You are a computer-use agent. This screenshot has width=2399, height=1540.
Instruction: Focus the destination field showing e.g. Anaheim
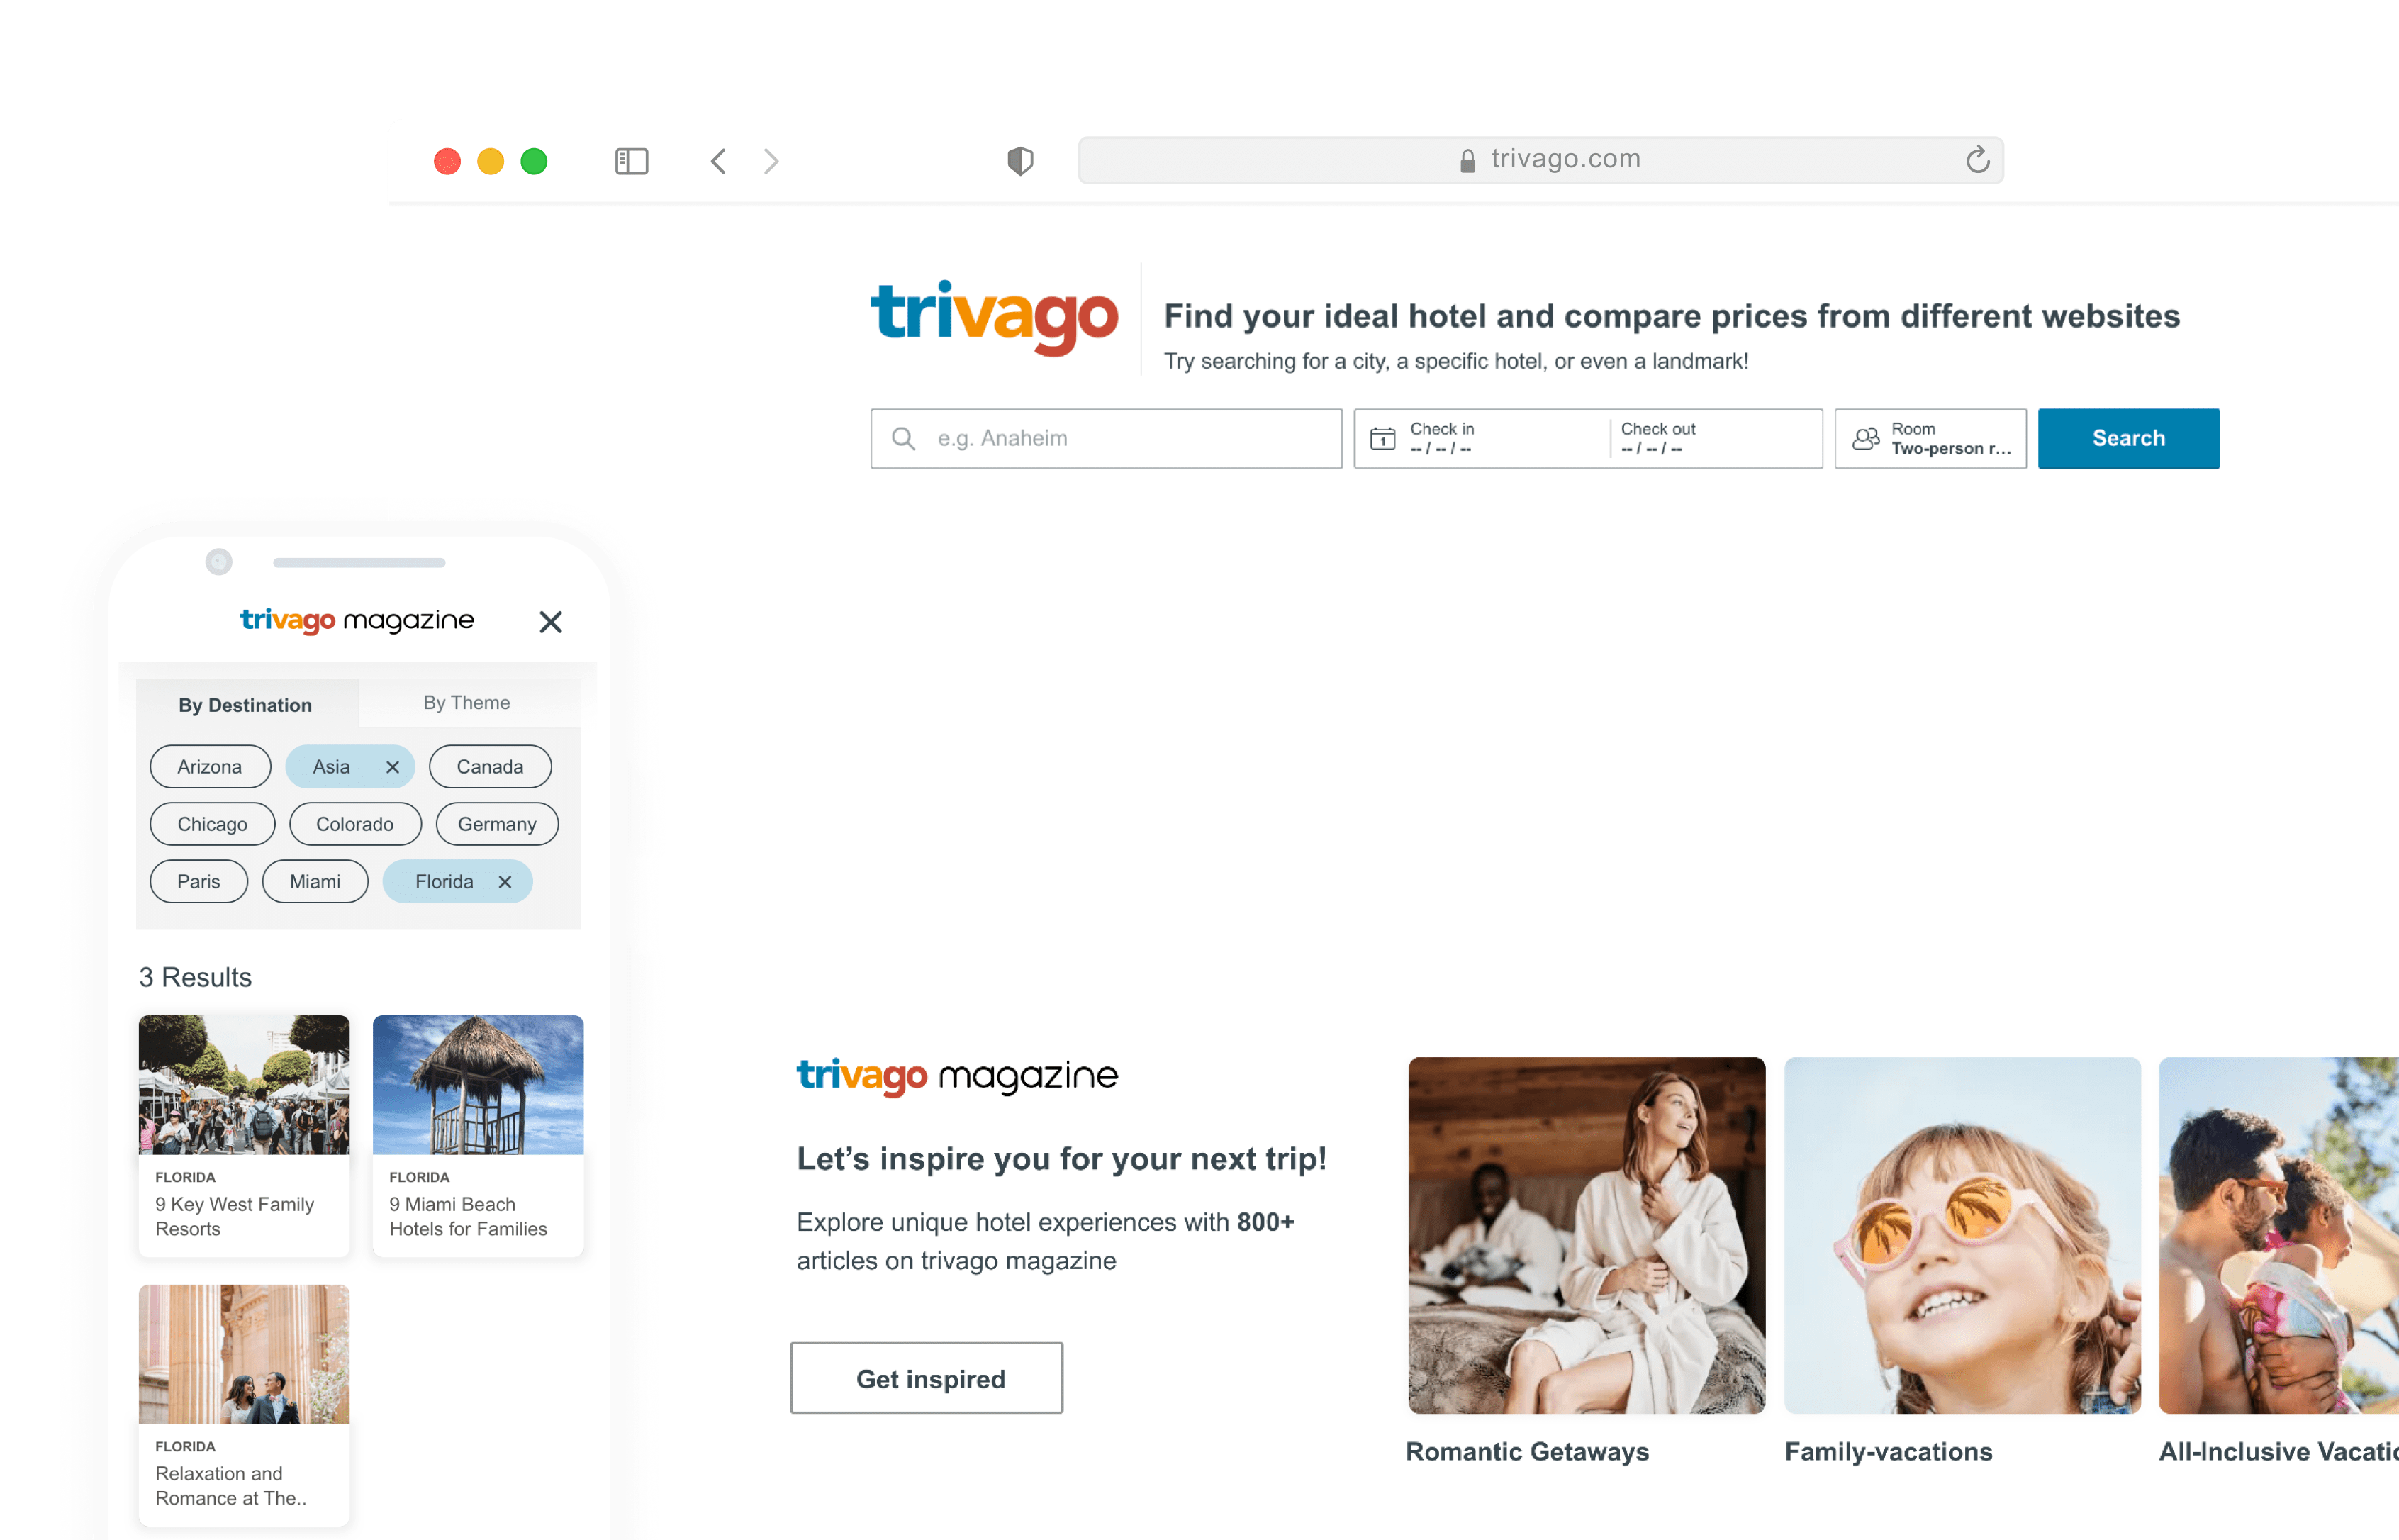[1107, 438]
